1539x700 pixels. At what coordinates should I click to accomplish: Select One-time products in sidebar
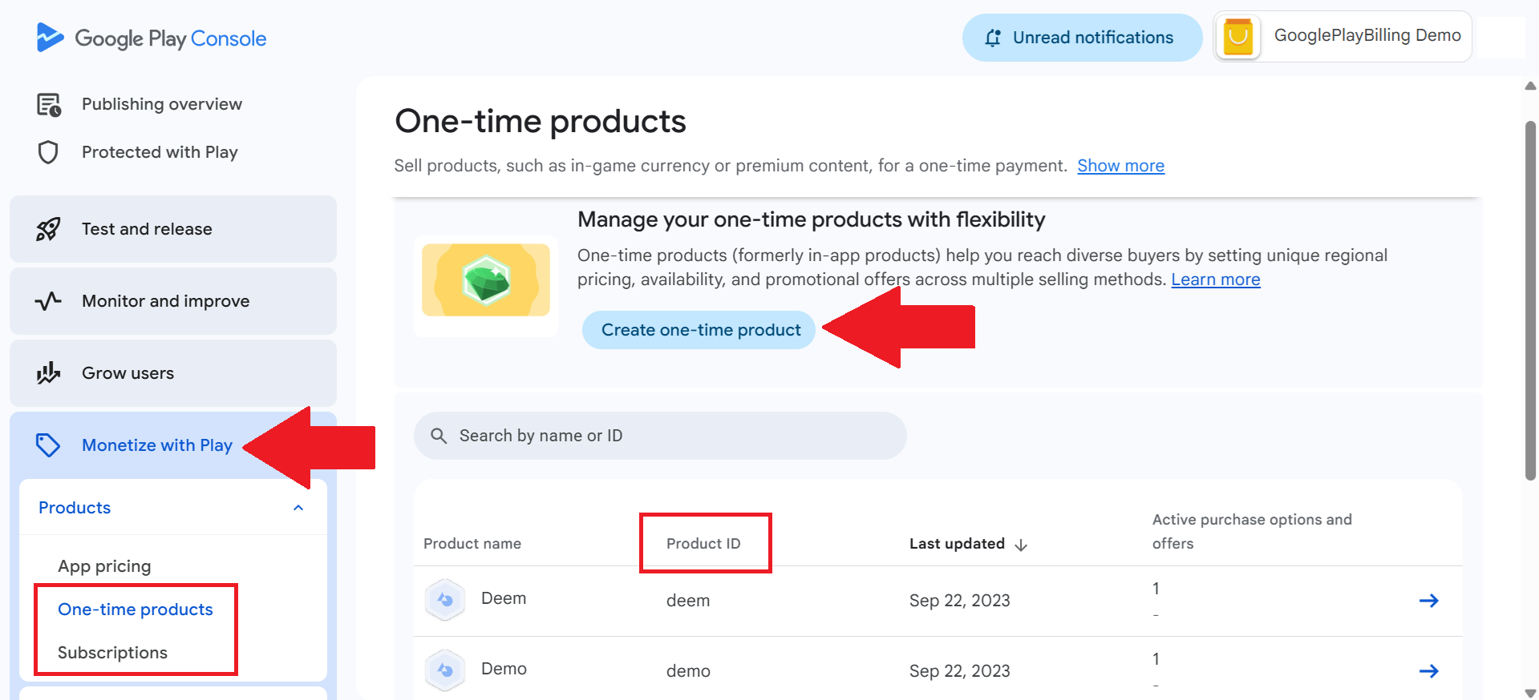(136, 609)
